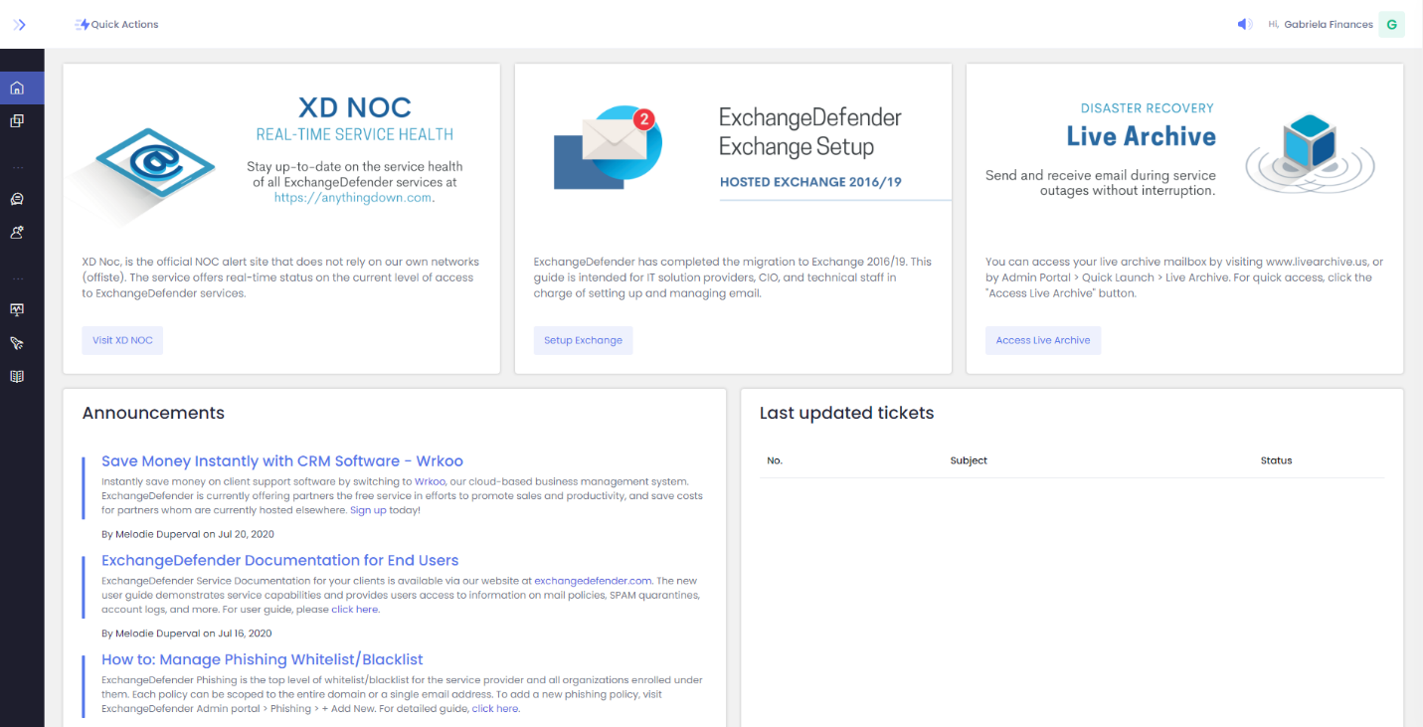The image size is (1423, 727).
Task: Open How to Manage Phishing Whitelist/Blacklist
Action: coord(262,660)
